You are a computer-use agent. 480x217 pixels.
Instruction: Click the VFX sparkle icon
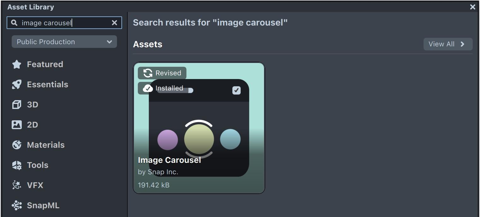point(16,185)
